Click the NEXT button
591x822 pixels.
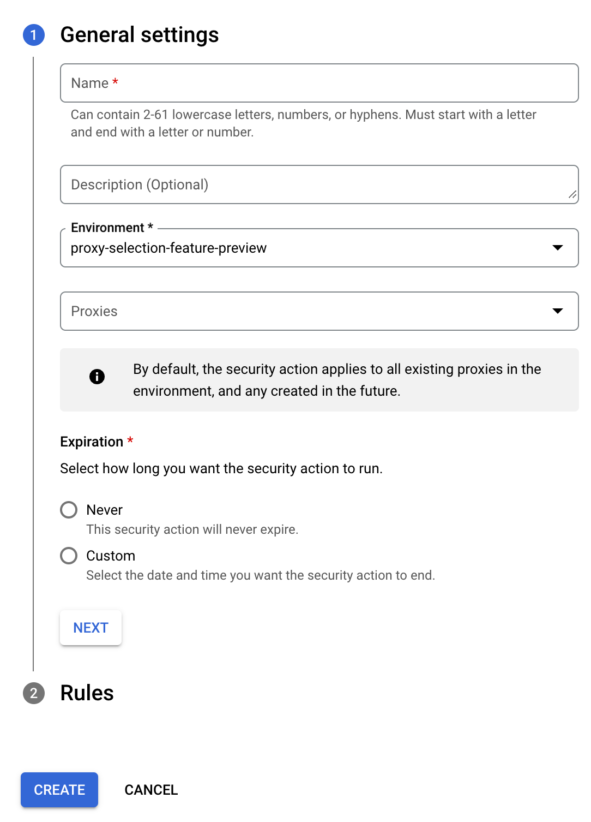pyautogui.click(x=91, y=628)
